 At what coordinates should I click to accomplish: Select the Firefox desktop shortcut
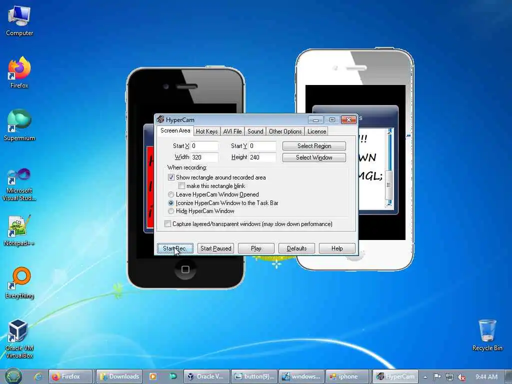[19, 72]
